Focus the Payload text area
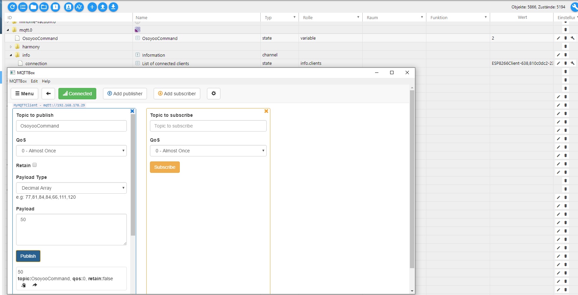Viewport: 578px width, 295px height. tap(71, 230)
